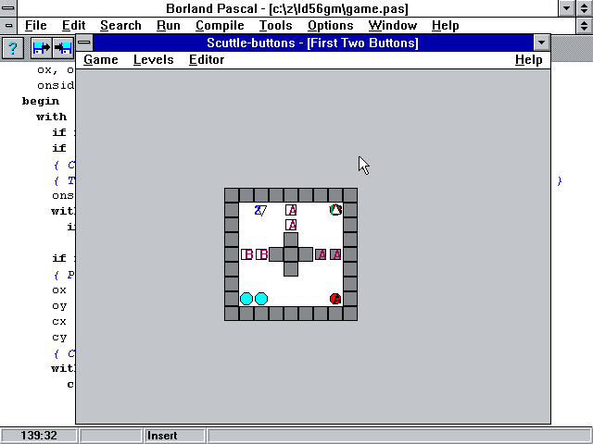Click the left cyan octagon in game board
Image resolution: width=593 pixels, height=444 pixels.
[246, 299]
